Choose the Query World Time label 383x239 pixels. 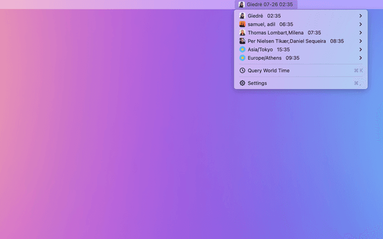click(x=269, y=71)
